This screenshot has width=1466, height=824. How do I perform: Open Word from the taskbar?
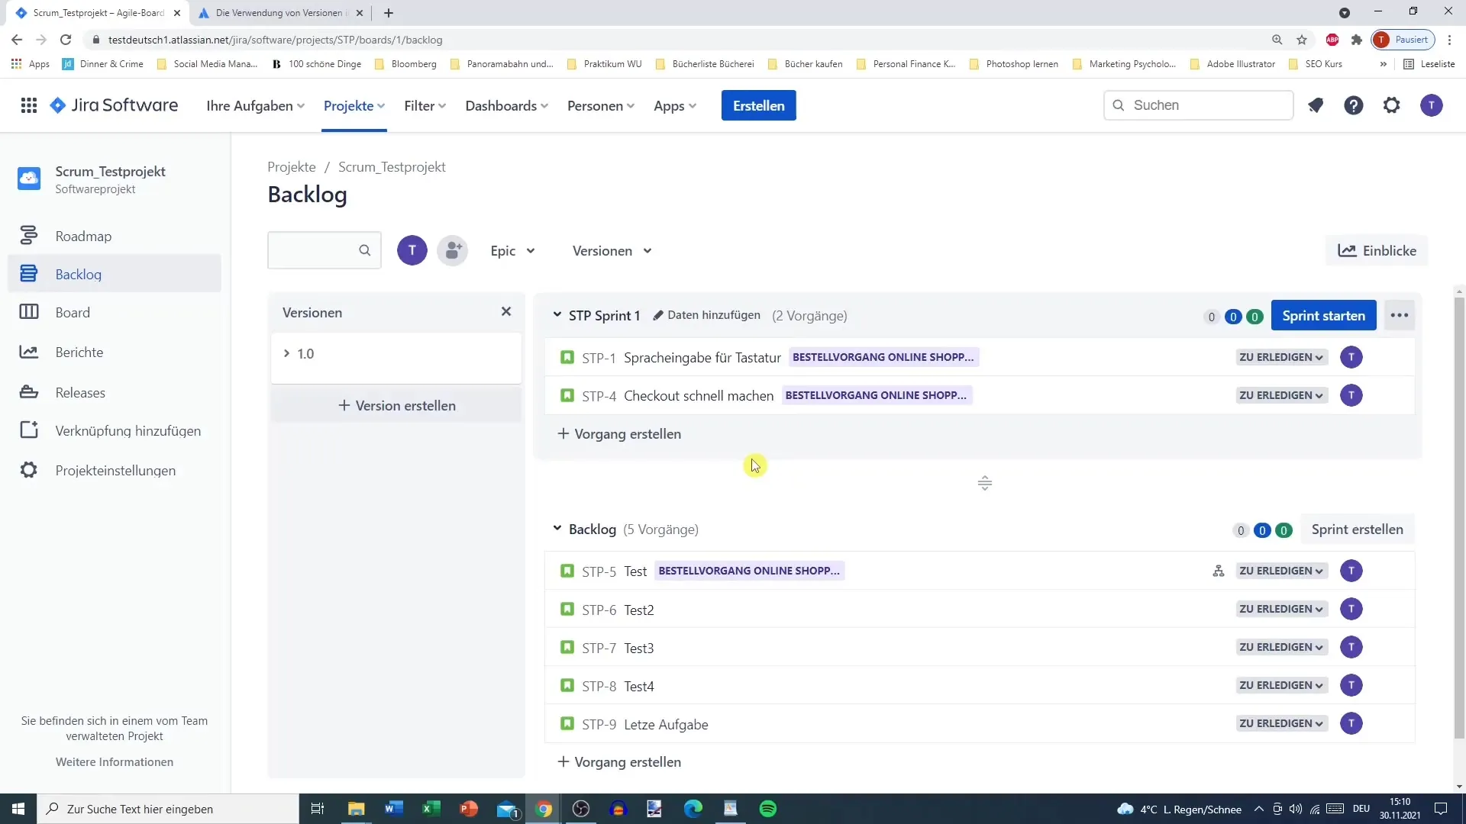[394, 809]
